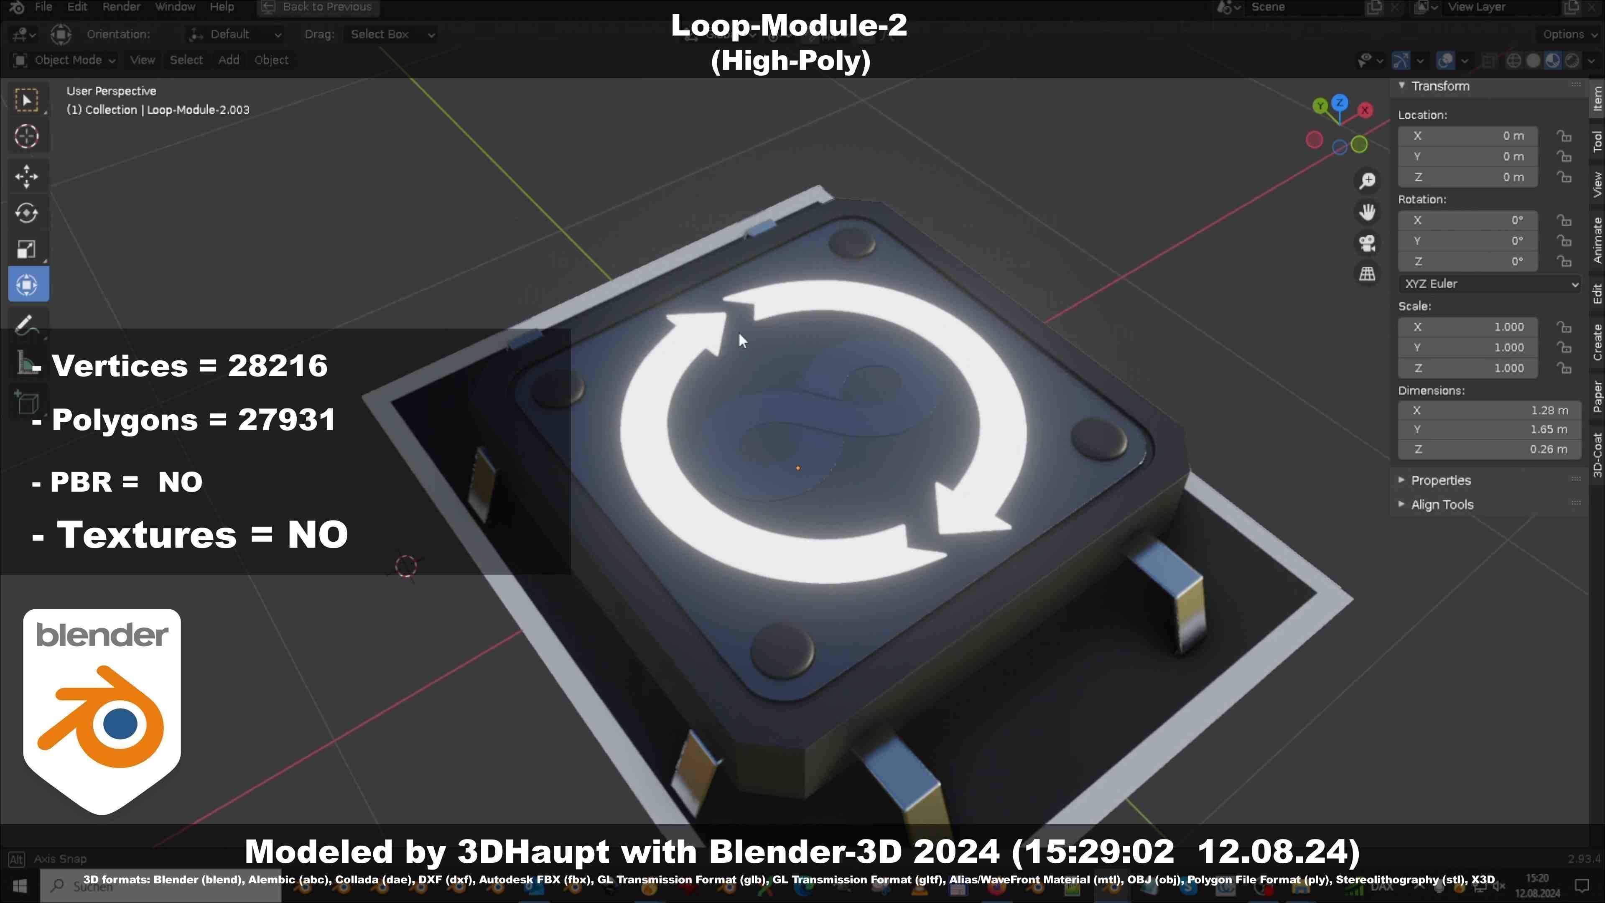
Task: Open the viewport View menu
Action: 142,61
